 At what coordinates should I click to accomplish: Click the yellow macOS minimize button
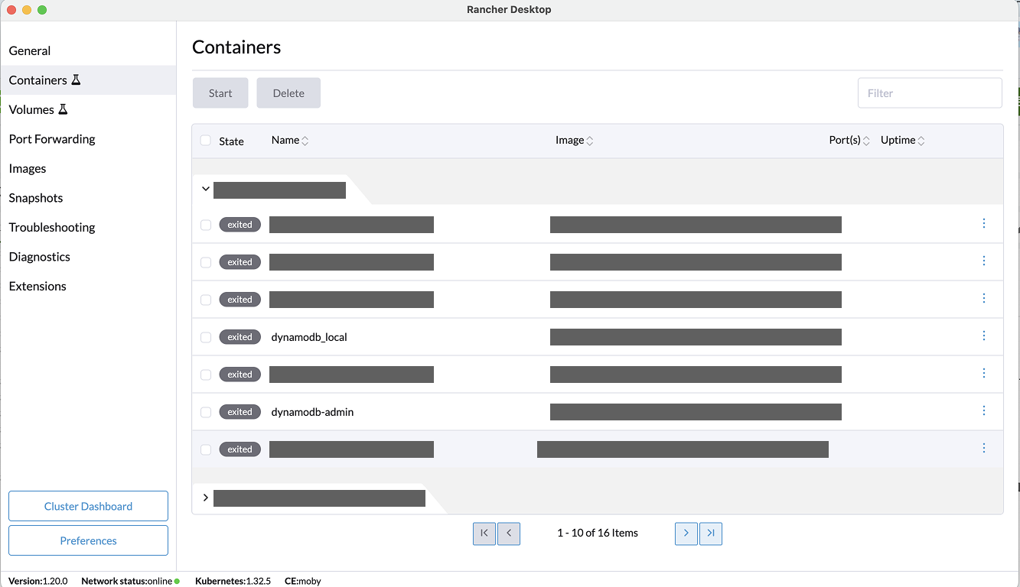[27, 10]
